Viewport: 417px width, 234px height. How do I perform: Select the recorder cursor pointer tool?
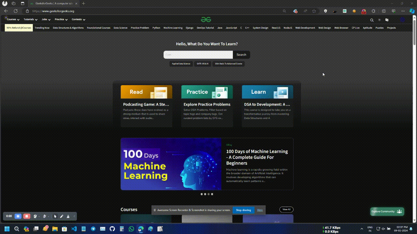(x=55, y=216)
